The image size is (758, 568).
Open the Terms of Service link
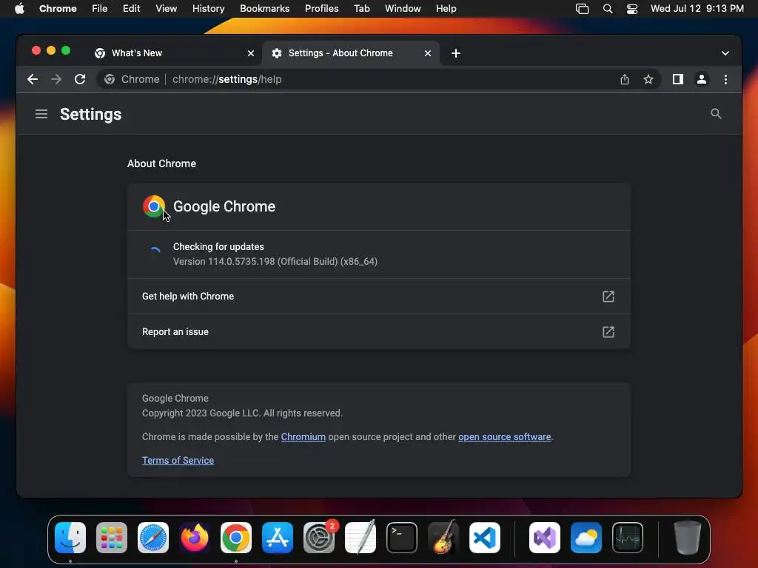178,460
